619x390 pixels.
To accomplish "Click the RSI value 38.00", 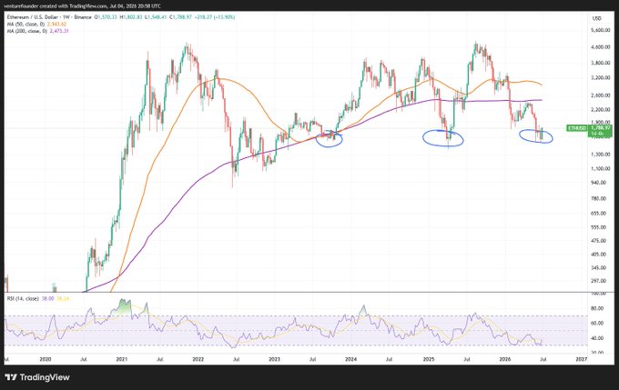I will pyautogui.click(x=47, y=299).
